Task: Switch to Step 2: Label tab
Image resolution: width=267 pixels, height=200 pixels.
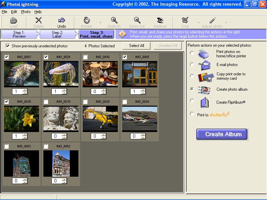Action: pyautogui.click(x=57, y=34)
